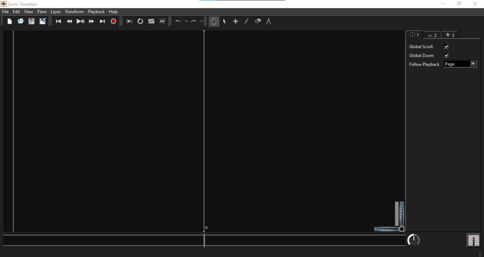The width and height of the screenshot is (484, 257).
Task: Toggle the Loop Playback icon
Action: (x=140, y=21)
